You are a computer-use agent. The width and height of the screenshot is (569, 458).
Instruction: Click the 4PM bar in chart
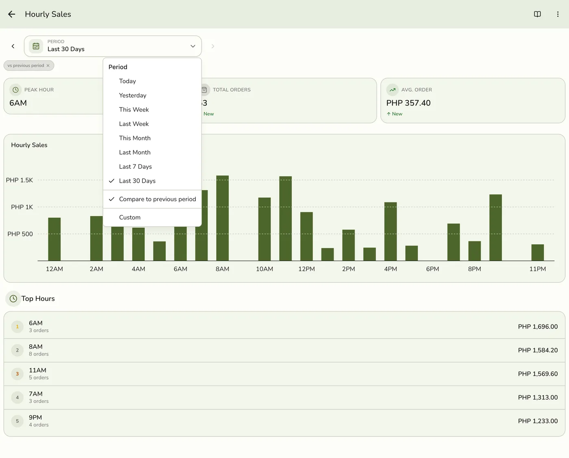pyautogui.click(x=391, y=231)
